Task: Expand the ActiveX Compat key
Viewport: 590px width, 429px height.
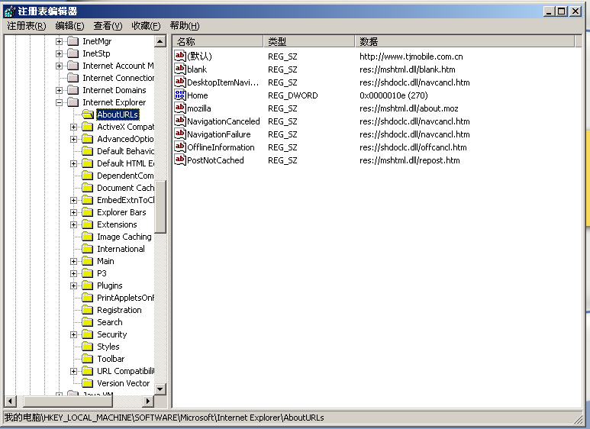Action: coord(74,127)
